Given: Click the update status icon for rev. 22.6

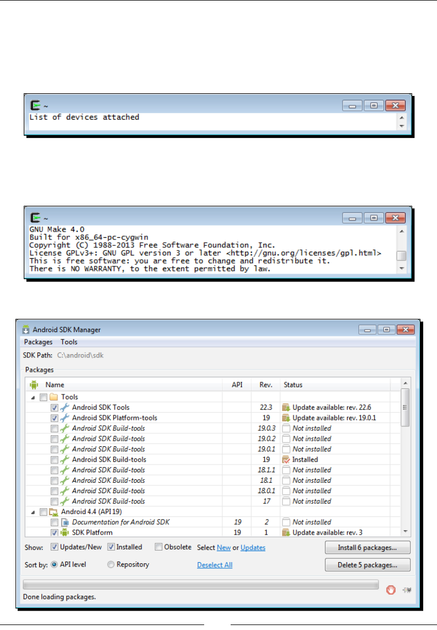Looking at the screenshot, I should (x=286, y=408).
